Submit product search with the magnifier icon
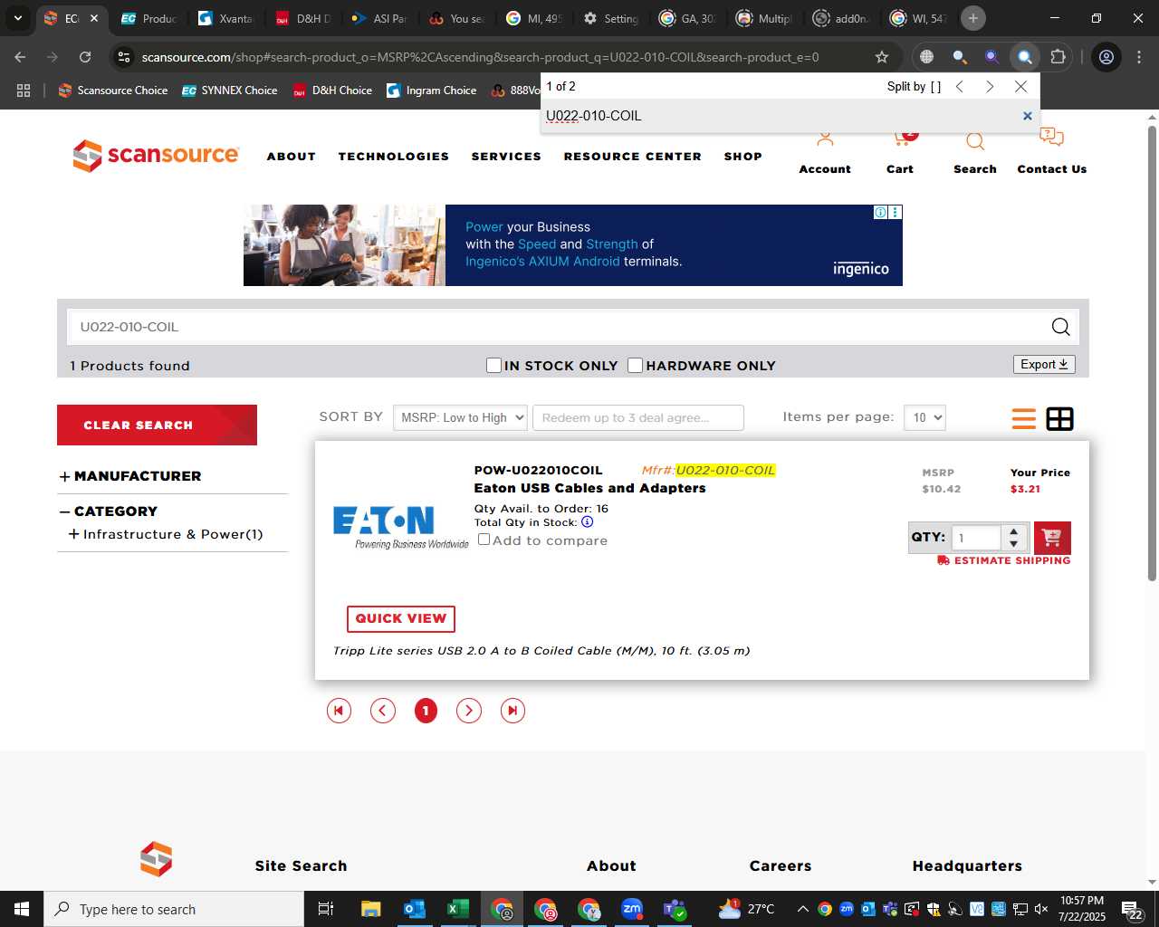 coord(1060,327)
